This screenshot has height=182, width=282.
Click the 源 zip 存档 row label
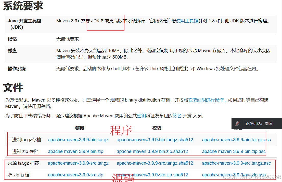click(x=19, y=175)
